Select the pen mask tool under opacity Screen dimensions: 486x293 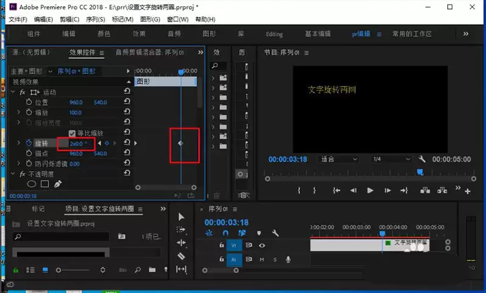point(58,184)
